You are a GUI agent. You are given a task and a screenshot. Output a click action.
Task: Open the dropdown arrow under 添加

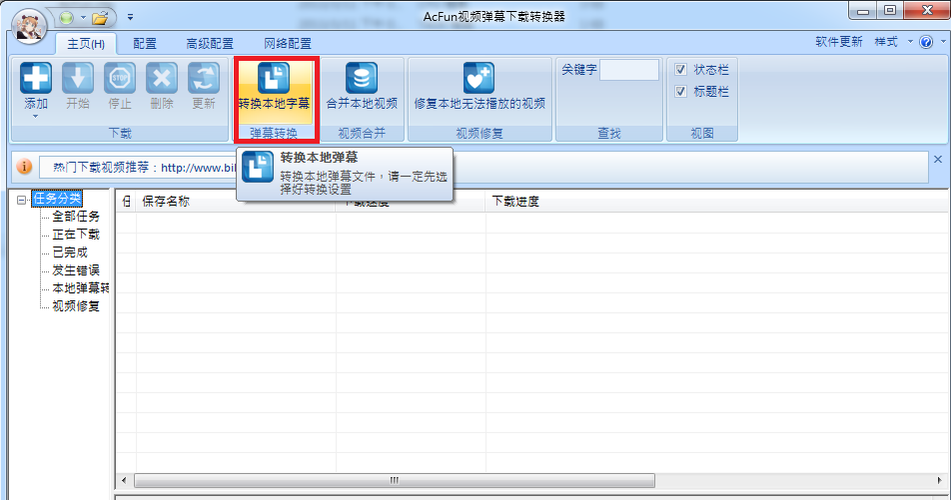click(x=35, y=117)
